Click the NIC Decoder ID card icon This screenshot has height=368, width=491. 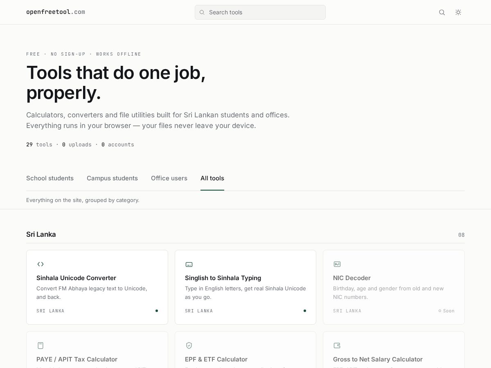[337, 264]
